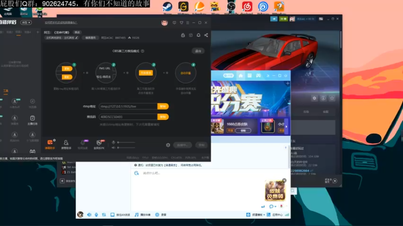Click the share icon in streaming app
This screenshot has height=226, width=403.
pyautogui.click(x=206, y=35)
